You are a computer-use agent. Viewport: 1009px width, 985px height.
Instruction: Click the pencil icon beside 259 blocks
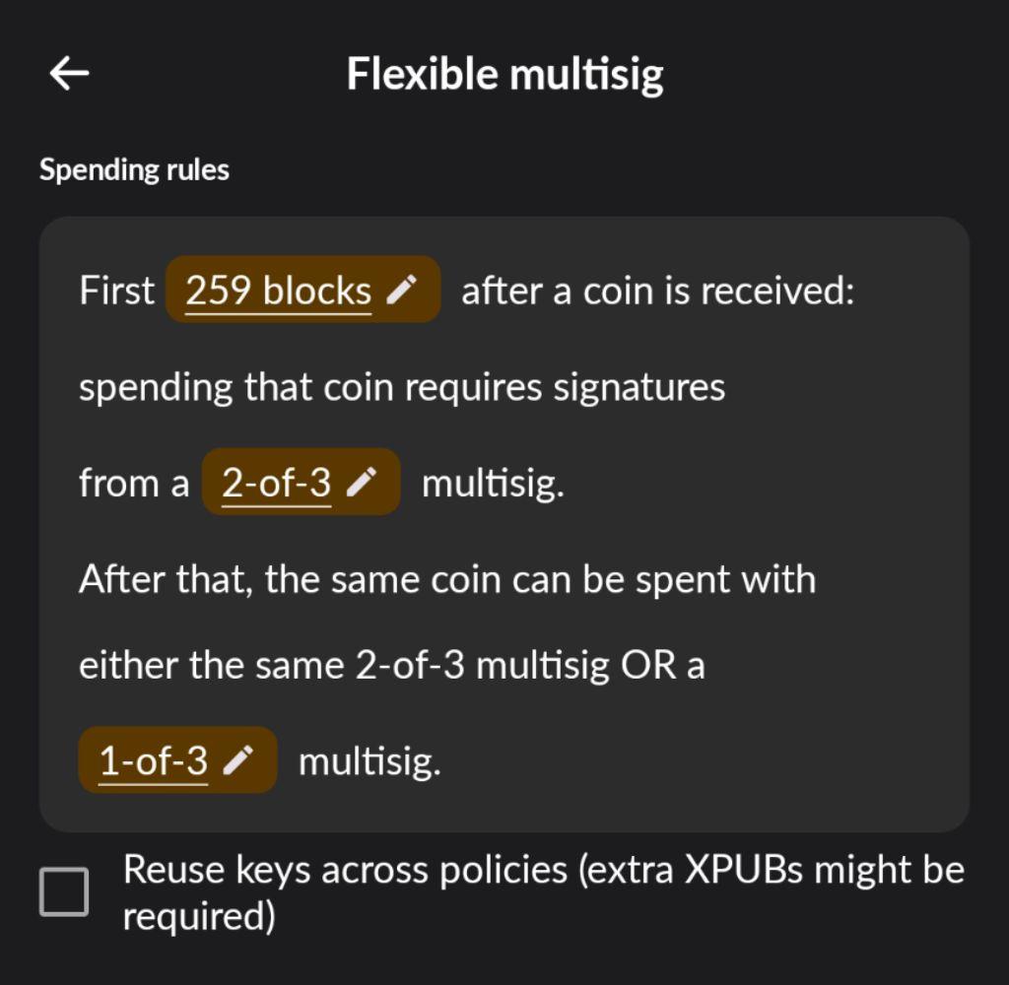pyautogui.click(x=400, y=291)
